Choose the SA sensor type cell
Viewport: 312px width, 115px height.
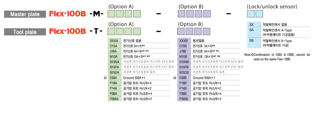pos(254,33)
